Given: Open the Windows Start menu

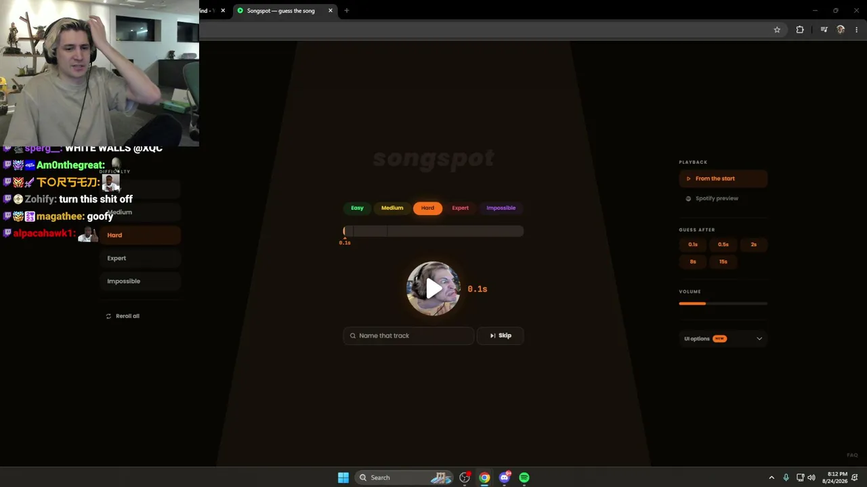Looking at the screenshot, I should click(343, 478).
